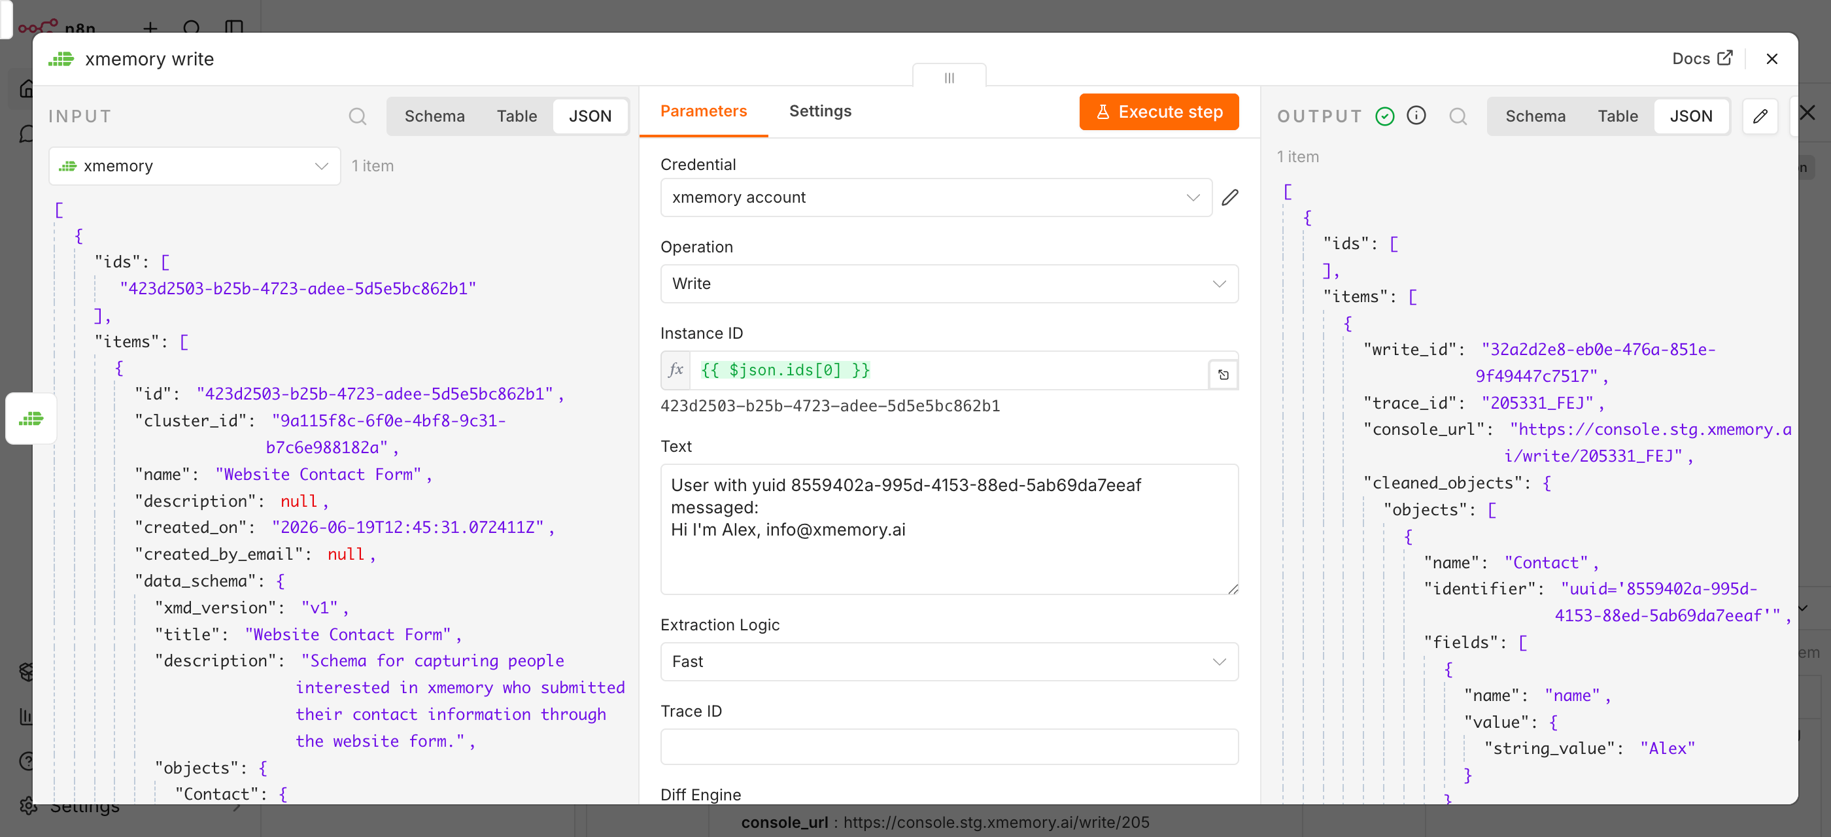Image resolution: width=1831 pixels, height=837 pixels.
Task: Search the OUTPUT panel data
Action: pos(1458,116)
